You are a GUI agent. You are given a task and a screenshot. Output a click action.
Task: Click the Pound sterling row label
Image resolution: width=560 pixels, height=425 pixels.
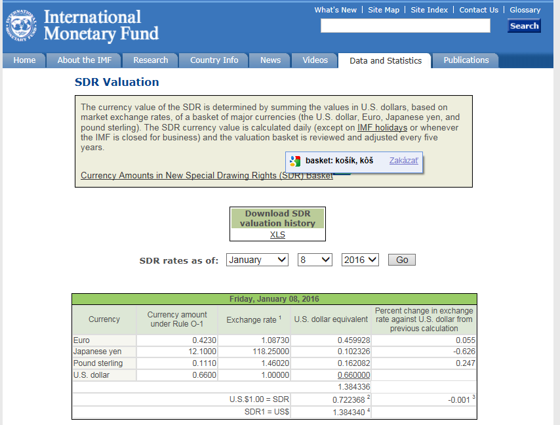98,363
